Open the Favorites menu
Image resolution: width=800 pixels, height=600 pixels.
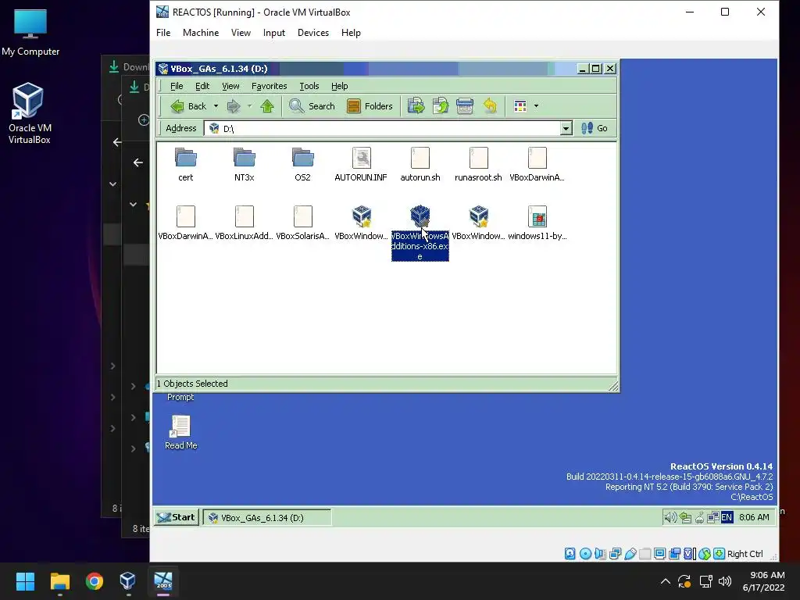269,86
